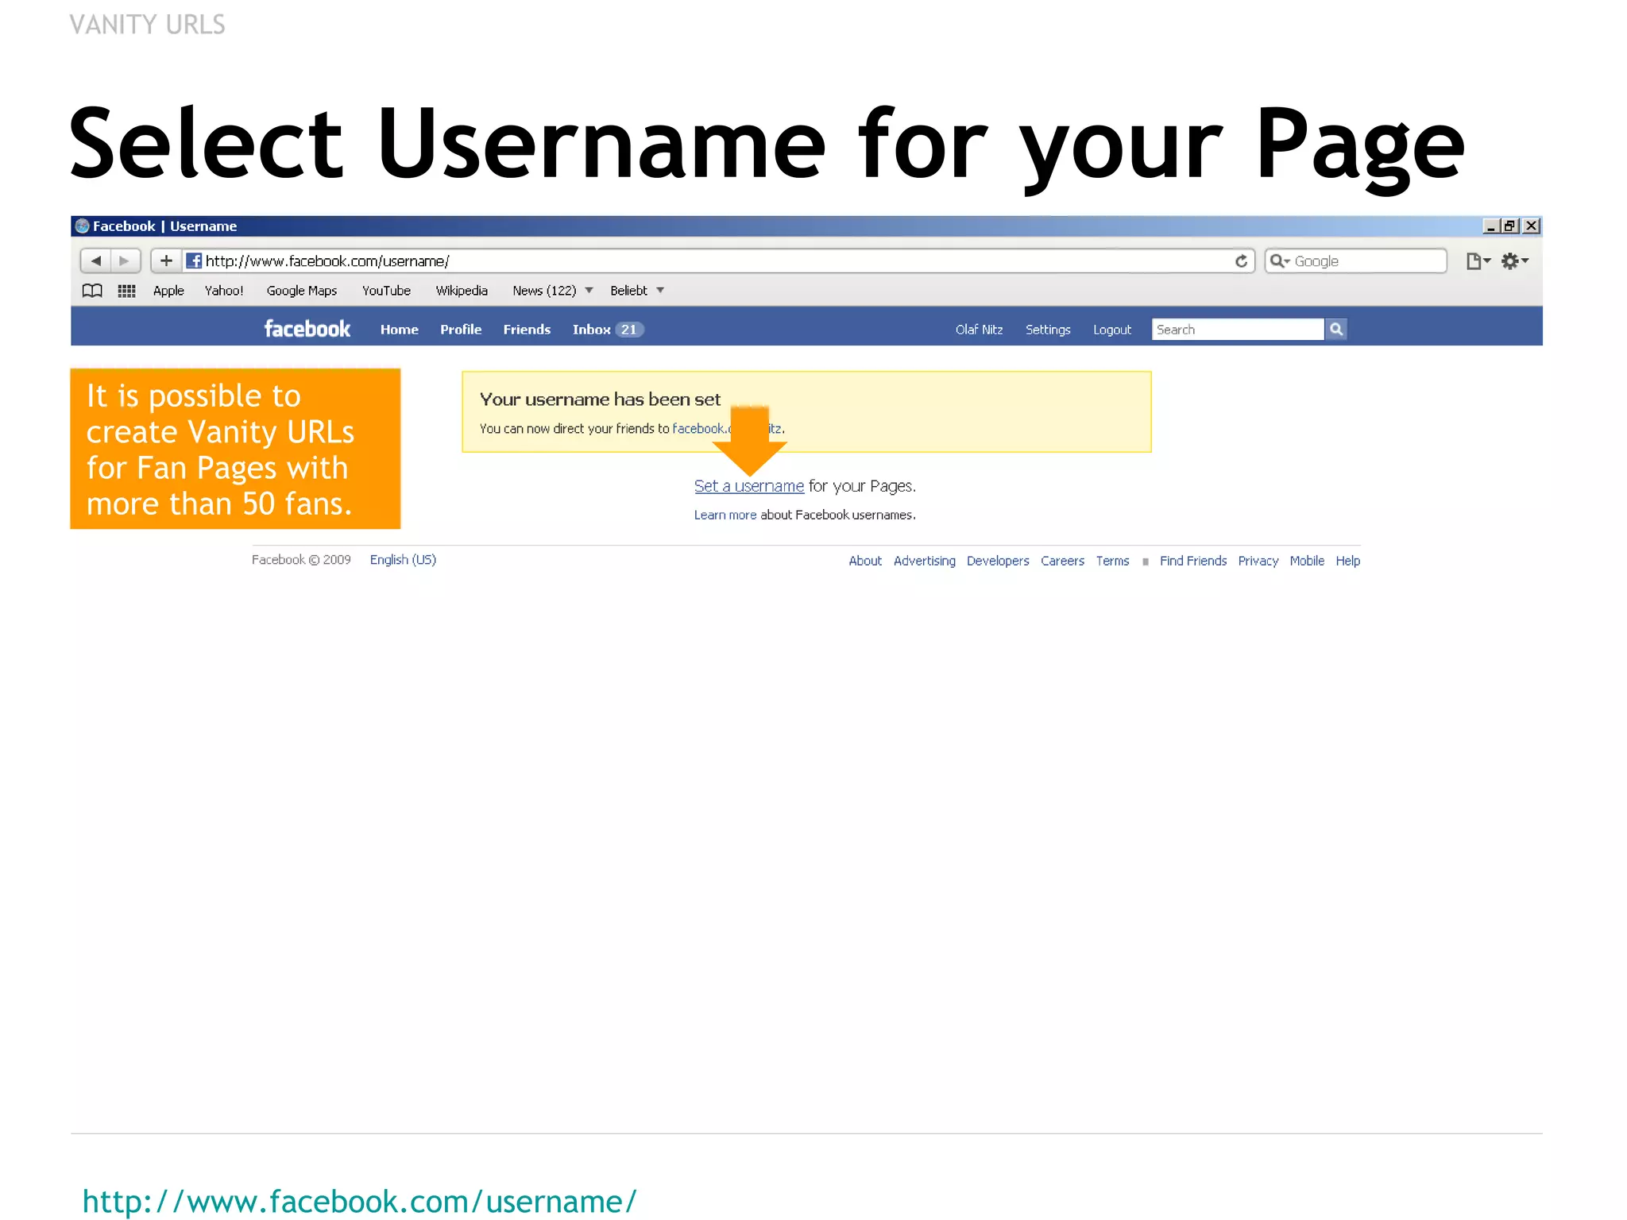Open the YouTube bookmark
This screenshot has height=1220, width=1627.
coord(386,291)
